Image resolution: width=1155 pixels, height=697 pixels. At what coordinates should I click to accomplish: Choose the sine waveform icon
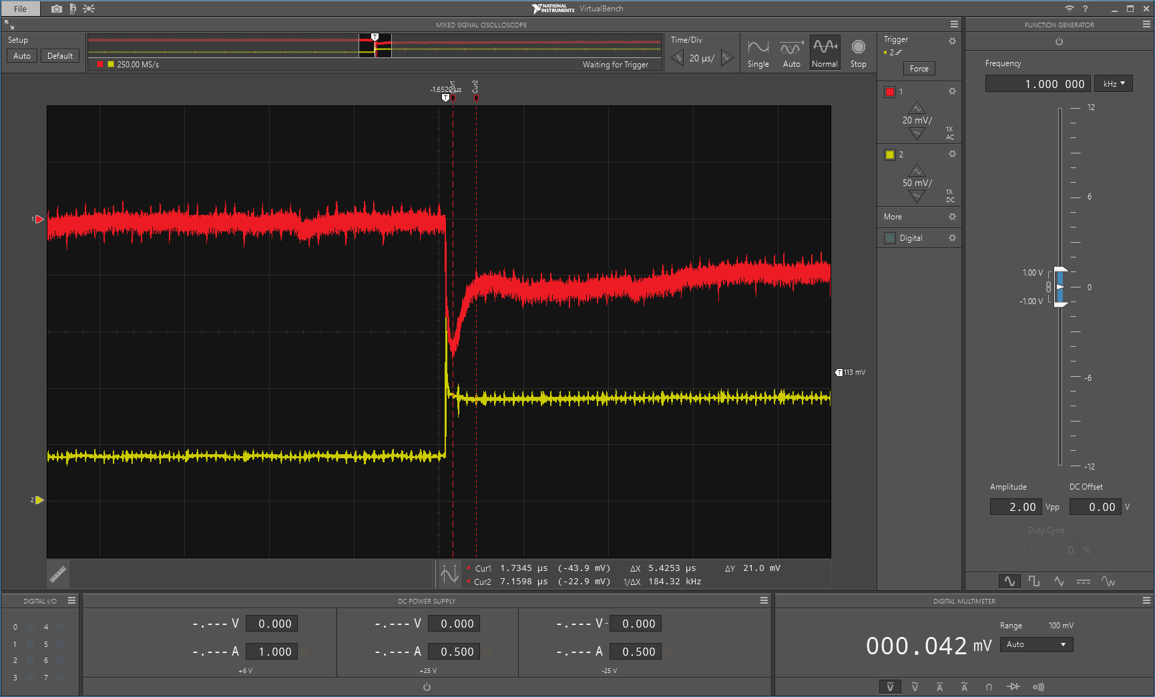tap(1009, 582)
